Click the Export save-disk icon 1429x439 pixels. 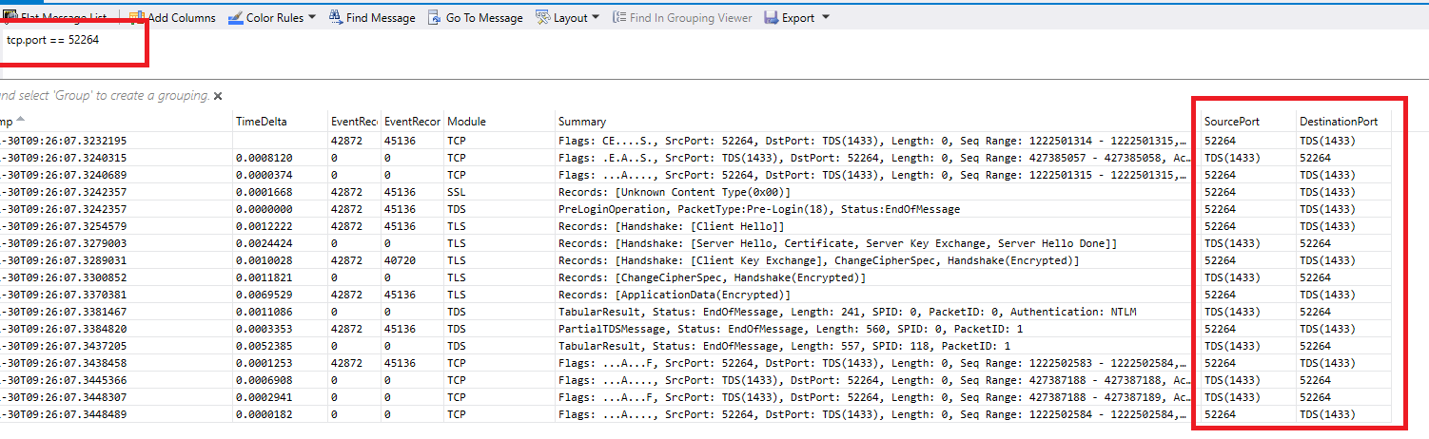(771, 17)
